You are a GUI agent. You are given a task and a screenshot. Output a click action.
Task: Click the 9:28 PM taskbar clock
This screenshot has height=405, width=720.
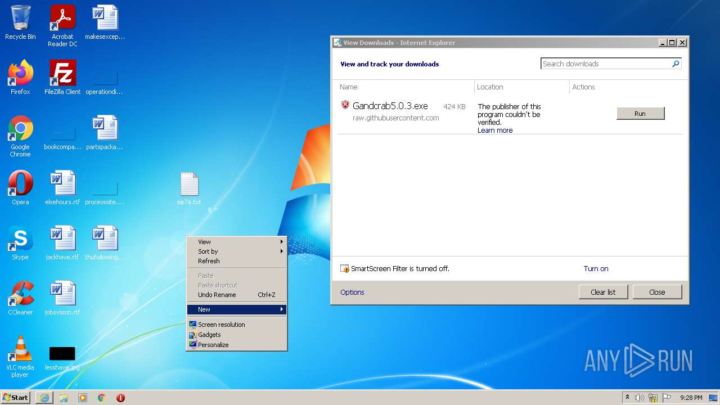(691, 398)
